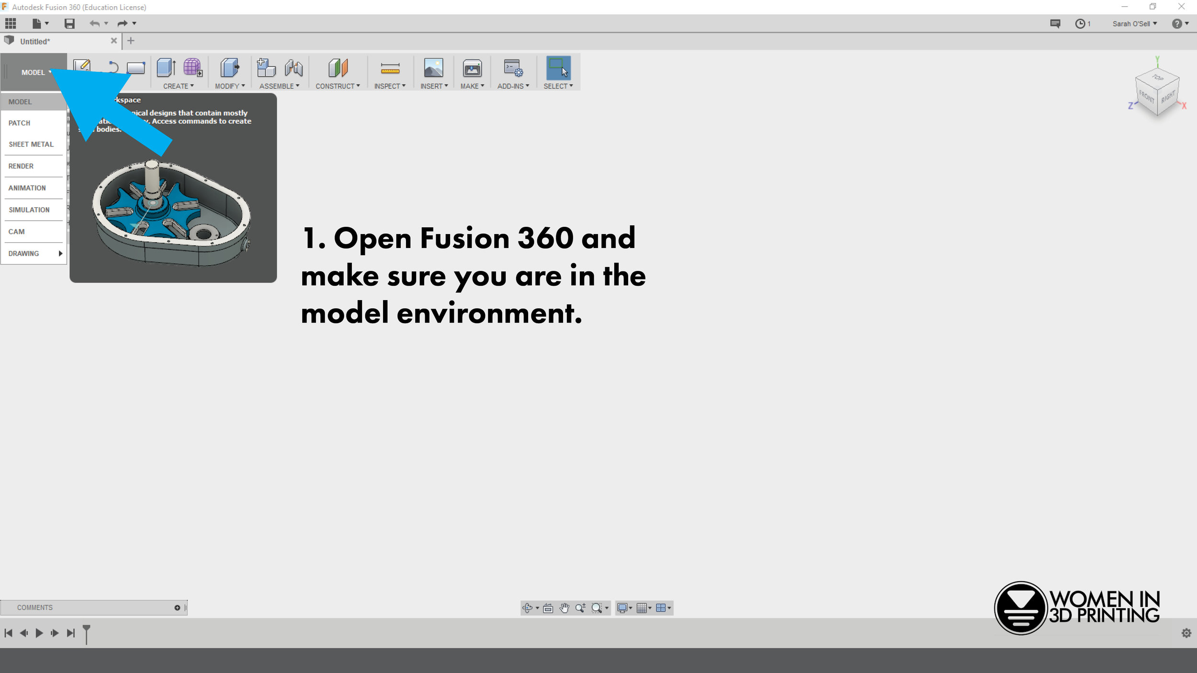Expand the COMMENTS panel plus button
The height and width of the screenshot is (673, 1197).
pos(177,608)
